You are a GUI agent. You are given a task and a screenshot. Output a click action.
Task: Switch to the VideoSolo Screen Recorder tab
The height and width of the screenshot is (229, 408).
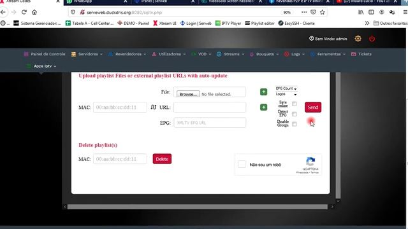coord(231,2)
